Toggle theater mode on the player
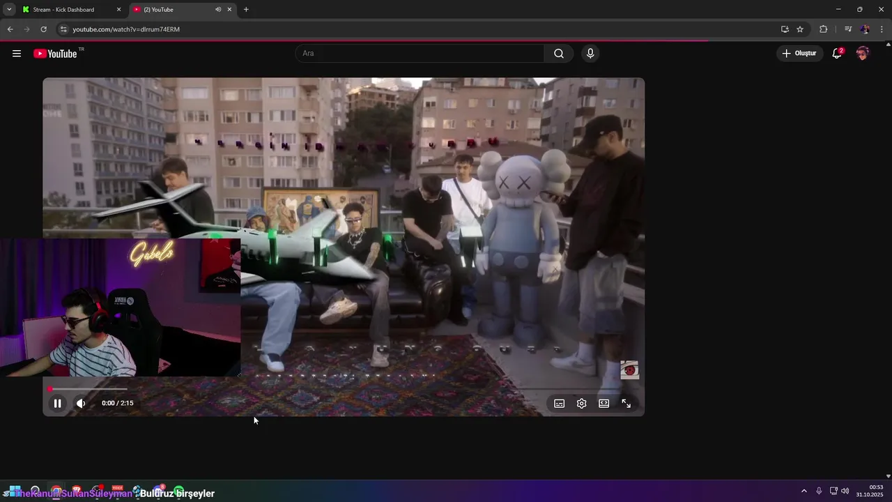892x502 pixels. point(603,403)
